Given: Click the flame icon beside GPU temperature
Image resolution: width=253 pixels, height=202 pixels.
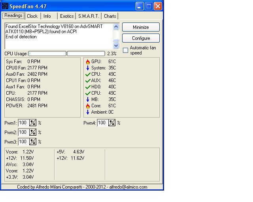Looking at the screenshot, I should tap(88, 62).
